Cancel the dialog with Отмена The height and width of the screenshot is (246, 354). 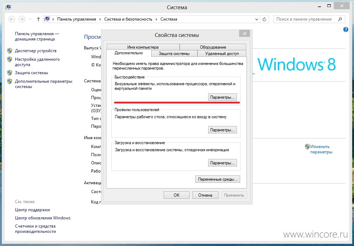pyautogui.click(x=205, y=195)
